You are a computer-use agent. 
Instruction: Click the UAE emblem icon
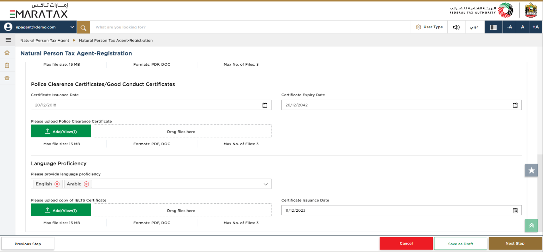tap(531, 10)
